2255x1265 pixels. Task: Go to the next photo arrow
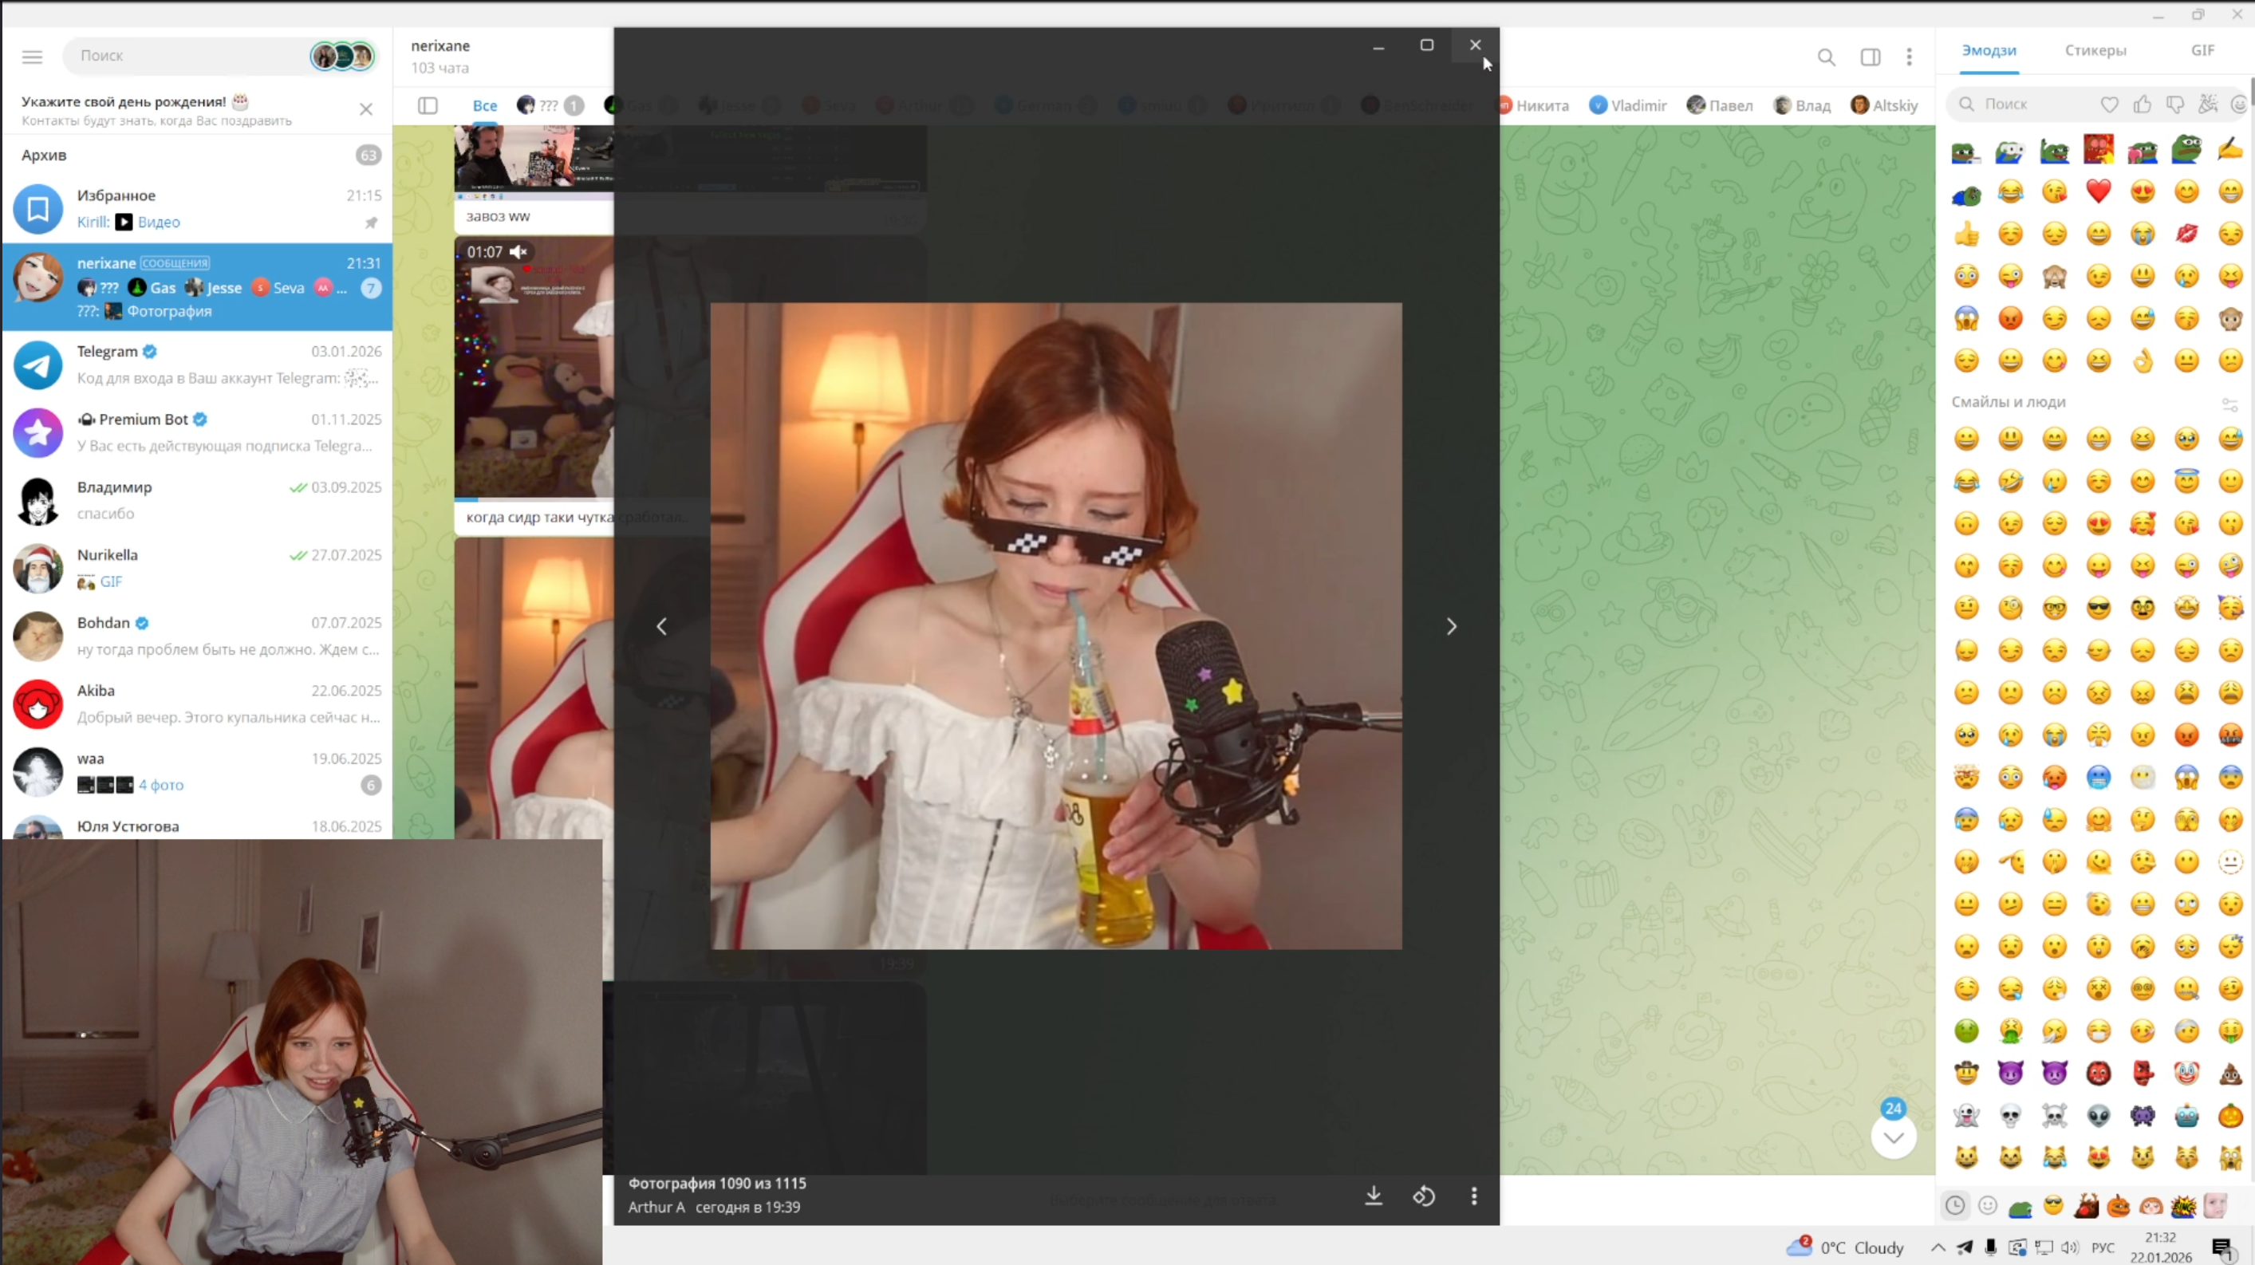pyautogui.click(x=1452, y=626)
